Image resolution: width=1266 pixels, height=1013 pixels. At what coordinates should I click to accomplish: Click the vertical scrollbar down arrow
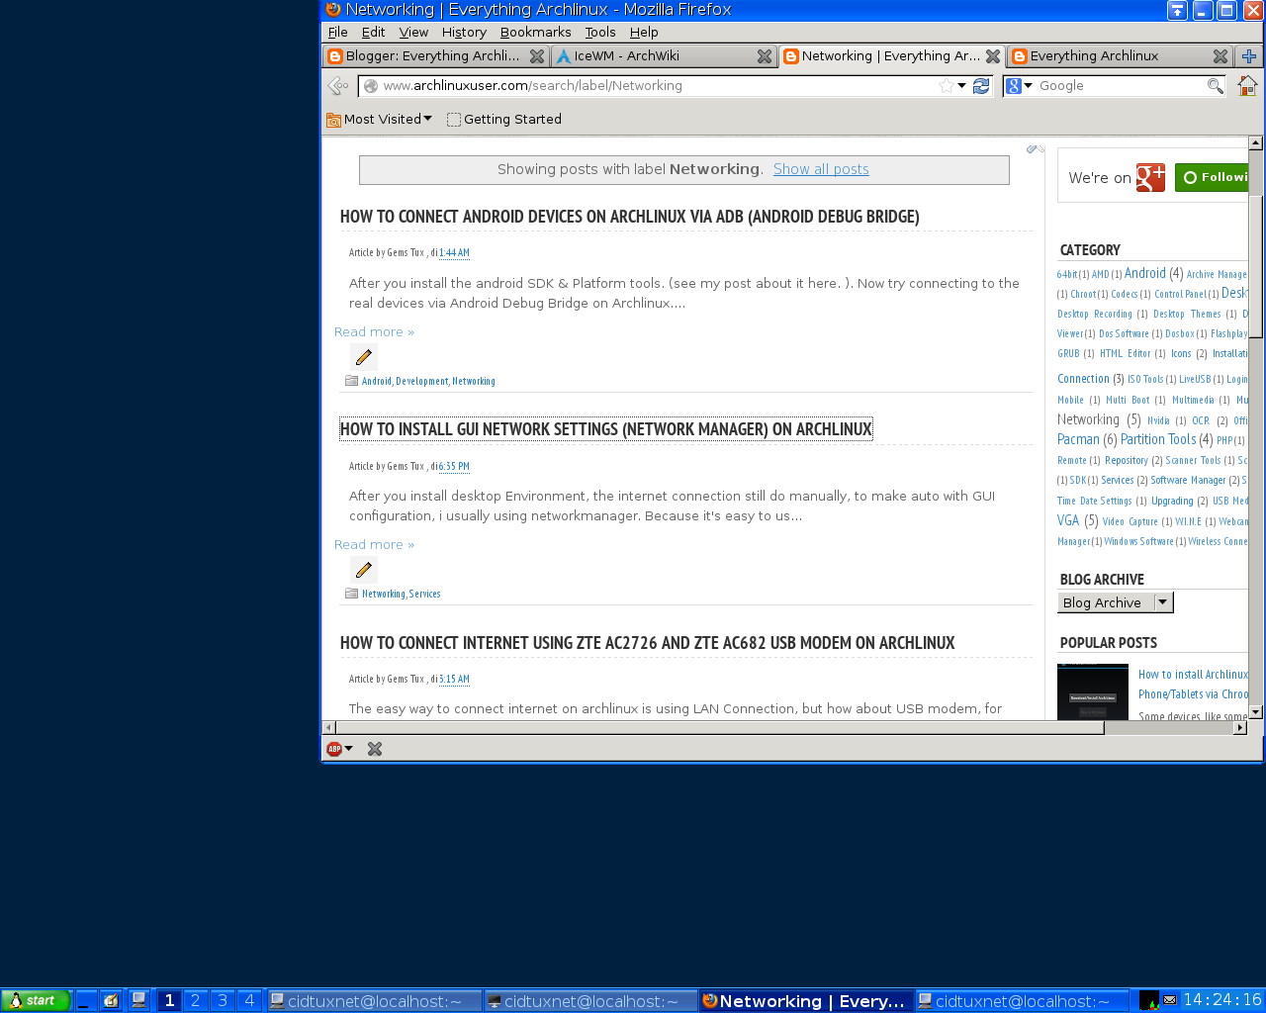point(1255,711)
